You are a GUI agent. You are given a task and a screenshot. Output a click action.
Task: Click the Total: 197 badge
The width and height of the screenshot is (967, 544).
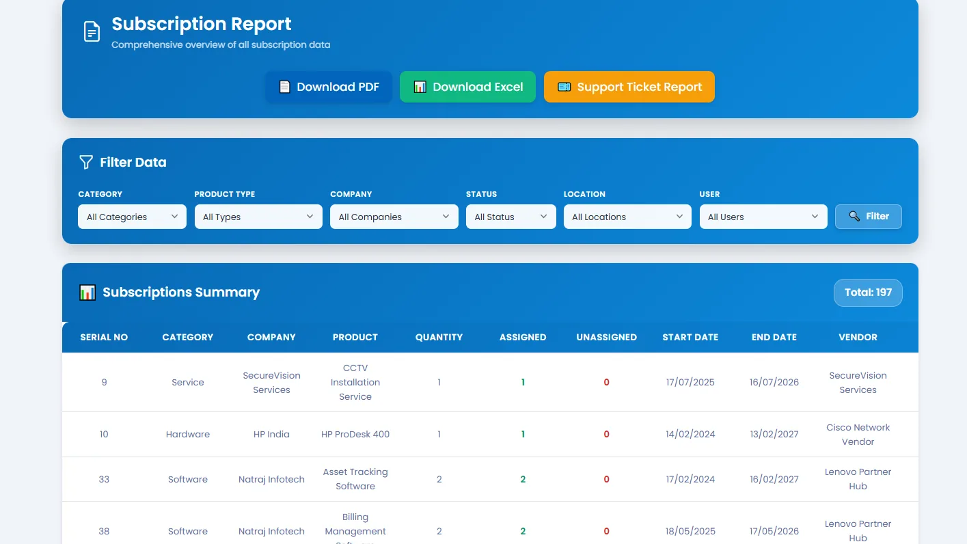[868, 293]
